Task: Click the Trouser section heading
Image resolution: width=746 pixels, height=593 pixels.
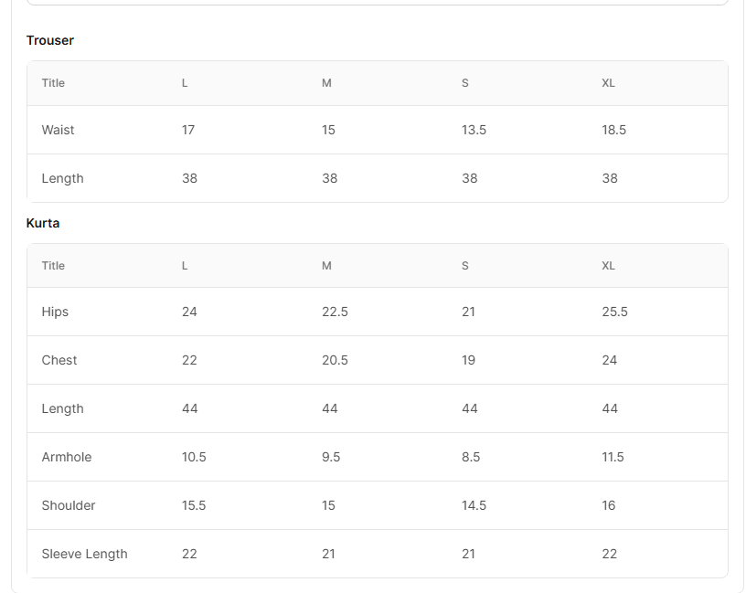Action: tap(50, 40)
